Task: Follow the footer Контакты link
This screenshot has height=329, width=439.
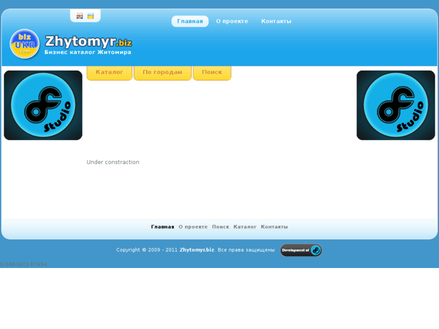Action: click(274, 227)
